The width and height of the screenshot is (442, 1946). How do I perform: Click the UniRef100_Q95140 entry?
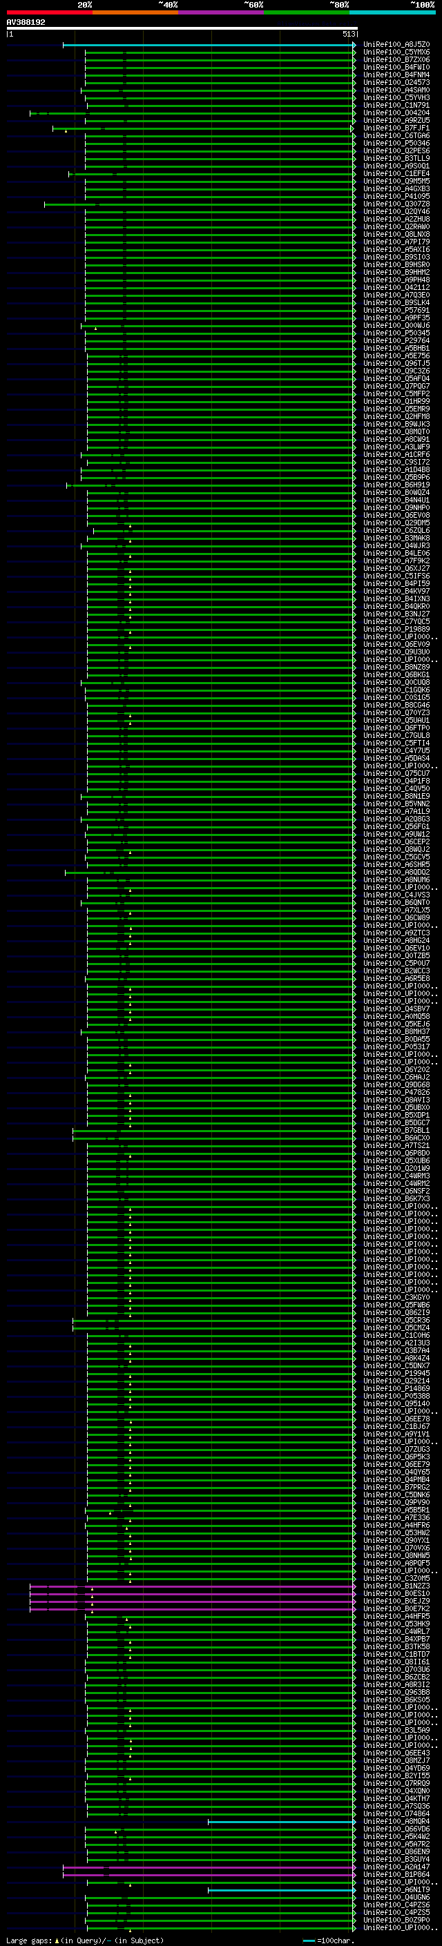(x=396, y=1403)
